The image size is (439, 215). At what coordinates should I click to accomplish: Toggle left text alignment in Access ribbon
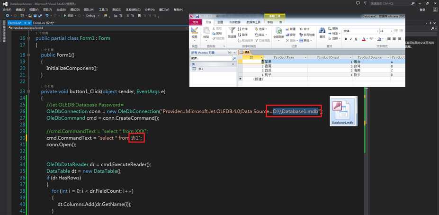coord(389,39)
